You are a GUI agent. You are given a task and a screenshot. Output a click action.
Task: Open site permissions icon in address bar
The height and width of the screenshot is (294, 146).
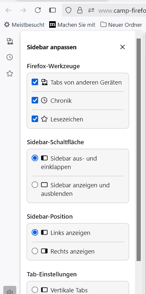click(x=91, y=10)
